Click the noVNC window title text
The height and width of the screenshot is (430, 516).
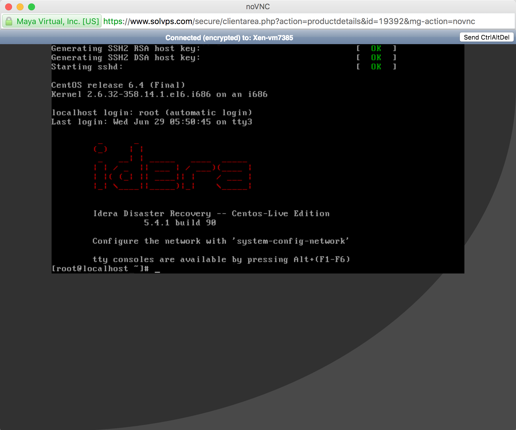258,7
